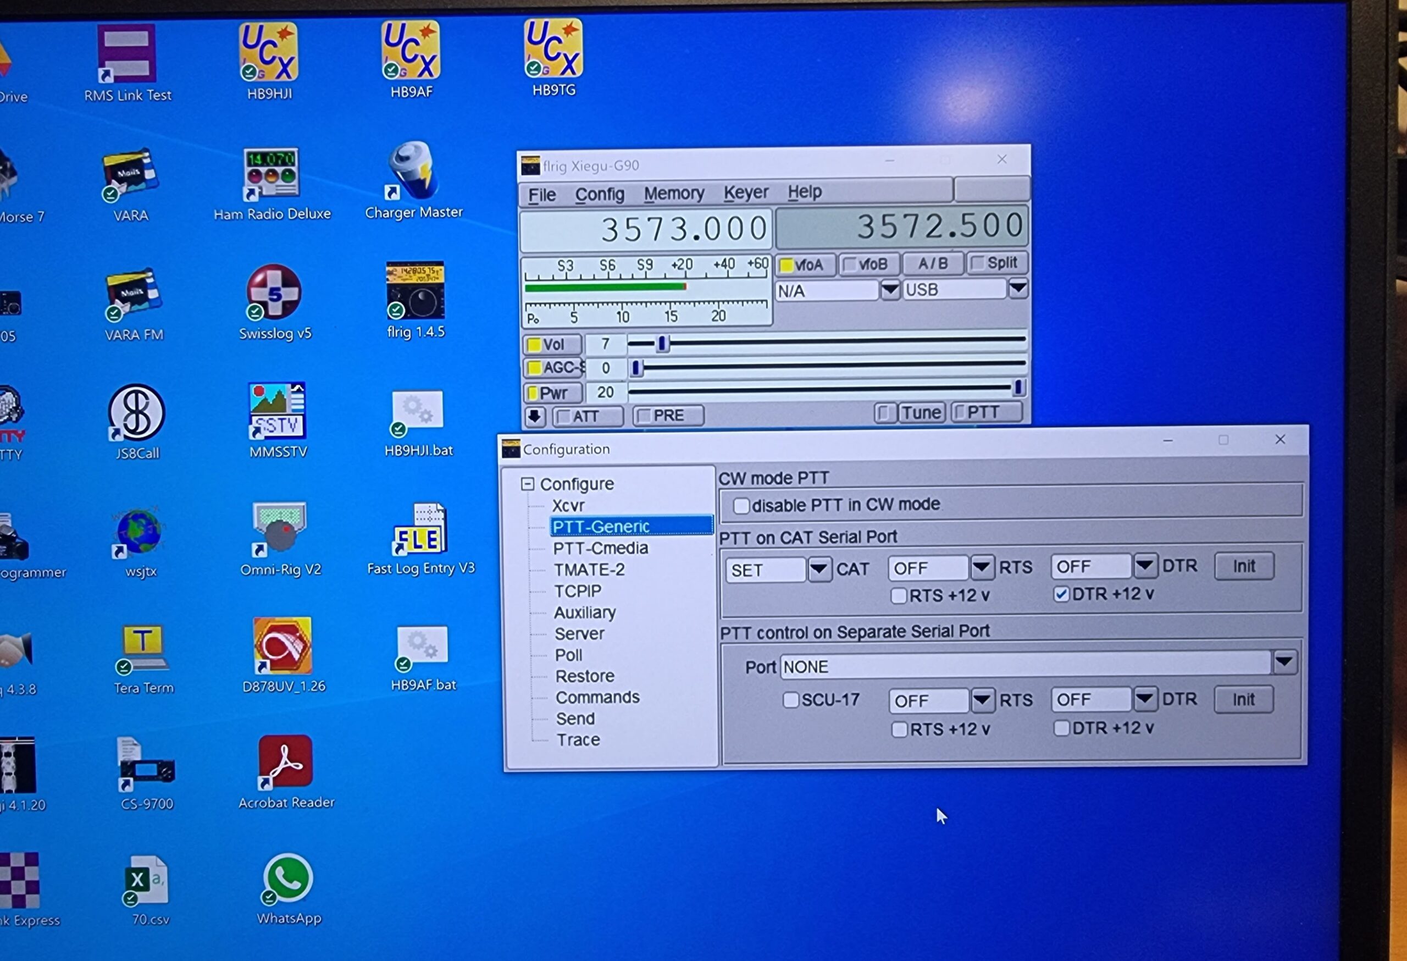Select the HB9AF.bat file icon
This screenshot has width=1407, height=961.
[422, 648]
